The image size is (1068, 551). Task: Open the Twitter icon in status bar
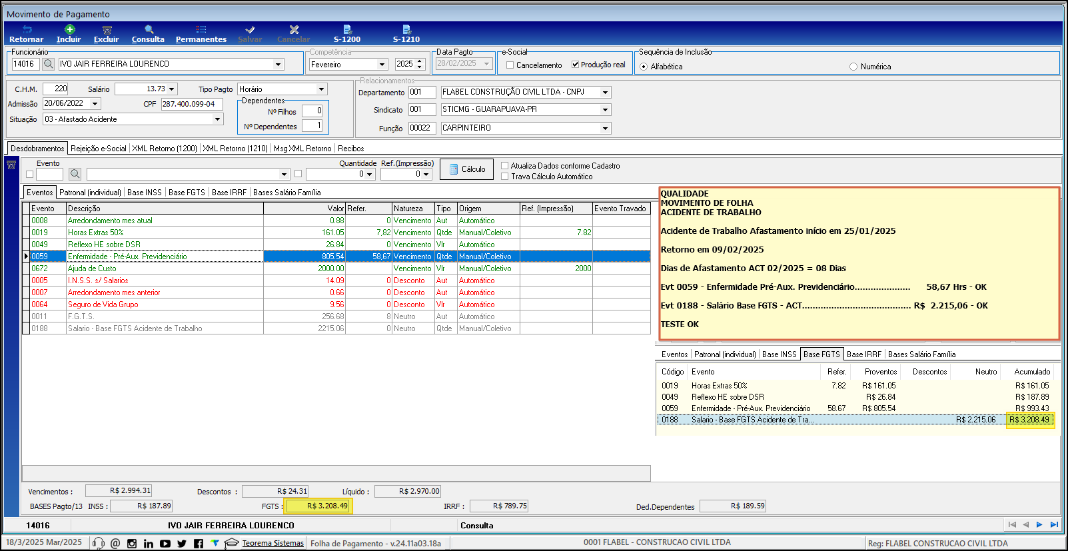click(x=182, y=543)
